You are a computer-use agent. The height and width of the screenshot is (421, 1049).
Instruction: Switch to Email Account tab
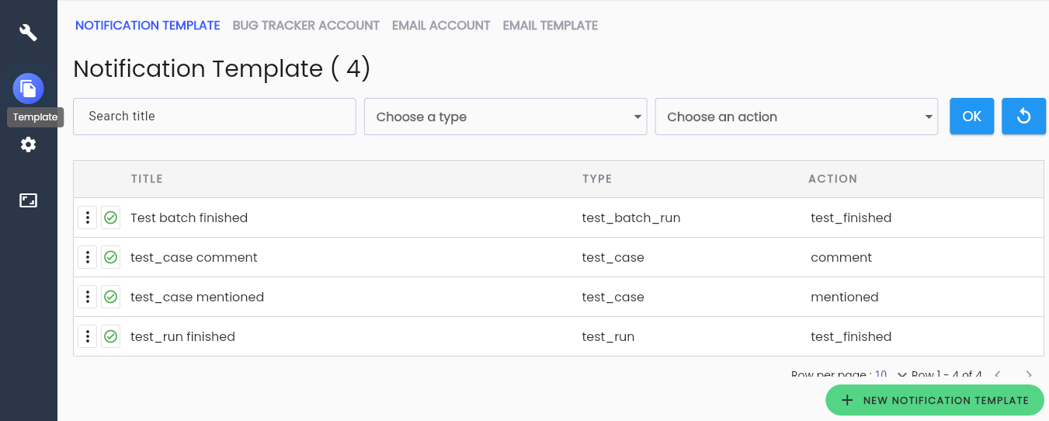coord(441,26)
